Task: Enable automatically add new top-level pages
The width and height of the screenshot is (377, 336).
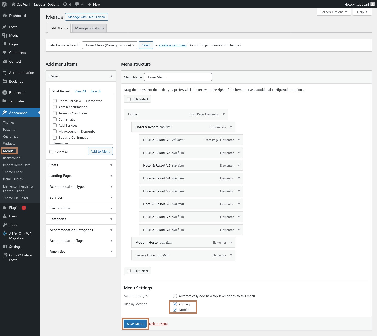Action: click(x=175, y=296)
